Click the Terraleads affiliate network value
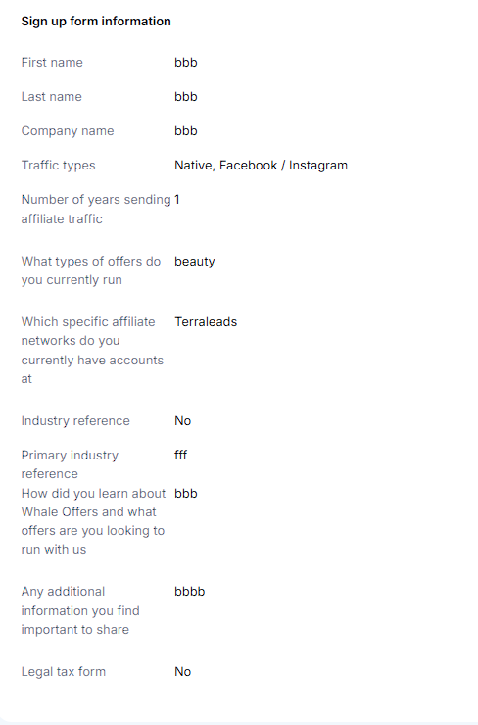The height and width of the screenshot is (725, 478). tap(206, 321)
